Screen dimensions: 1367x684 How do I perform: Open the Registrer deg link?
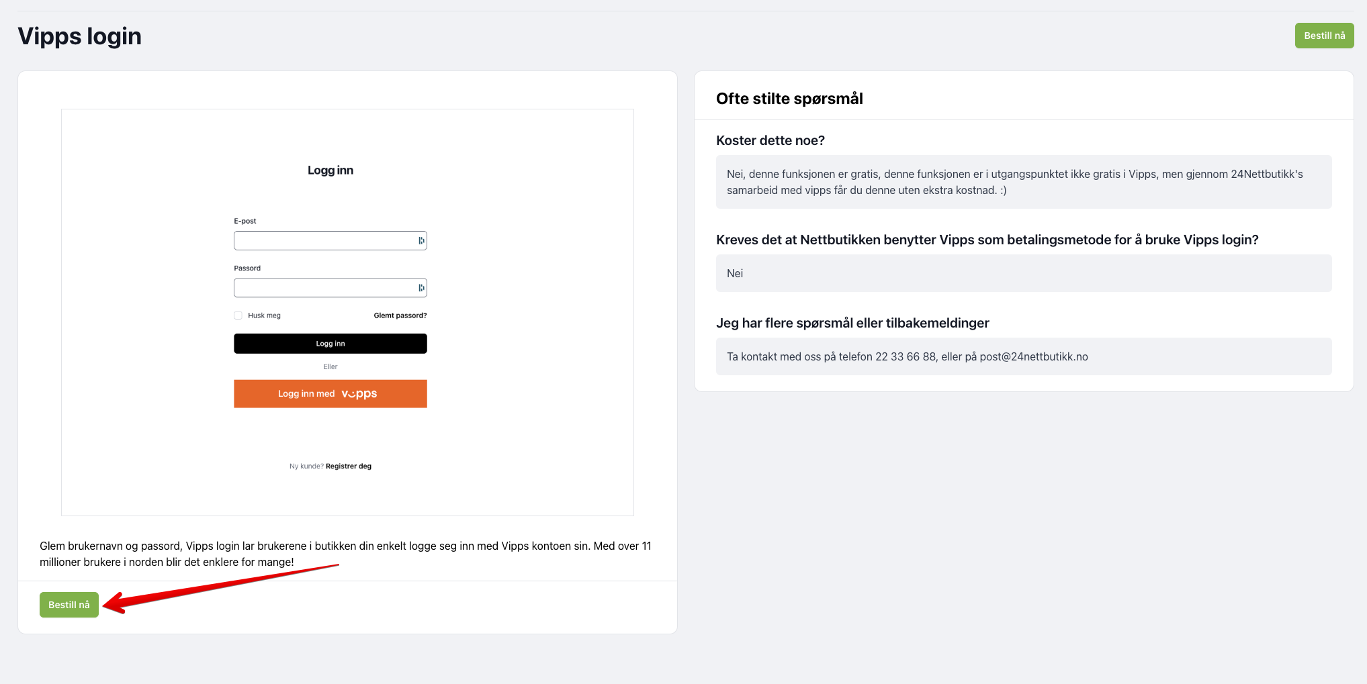[349, 466]
